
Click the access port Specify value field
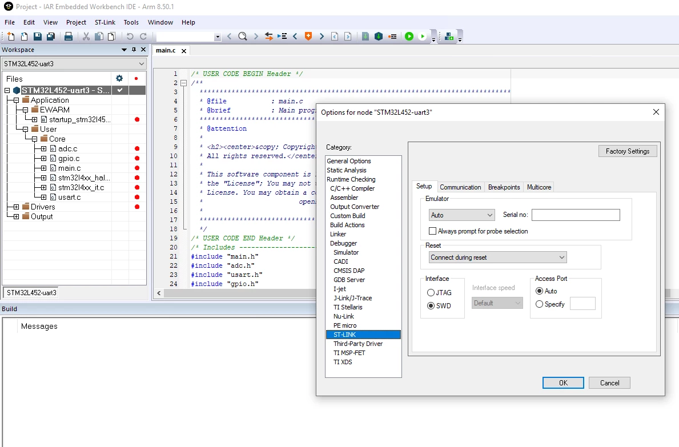(x=582, y=304)
